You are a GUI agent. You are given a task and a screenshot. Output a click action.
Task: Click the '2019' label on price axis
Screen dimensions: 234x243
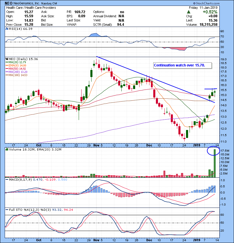[197, 146]
